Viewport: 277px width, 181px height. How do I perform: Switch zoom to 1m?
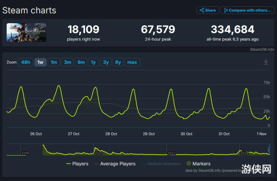coord(54,62)
